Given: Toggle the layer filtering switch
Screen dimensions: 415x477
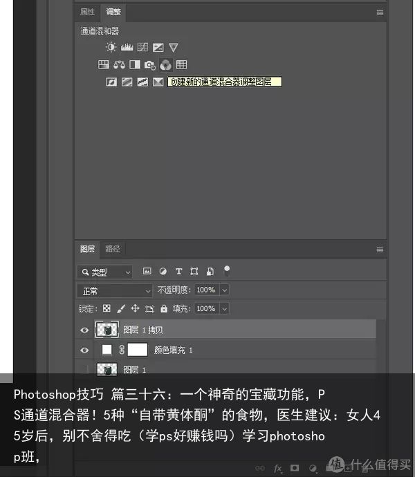Looking at the screenshot, I should (227, 270).
